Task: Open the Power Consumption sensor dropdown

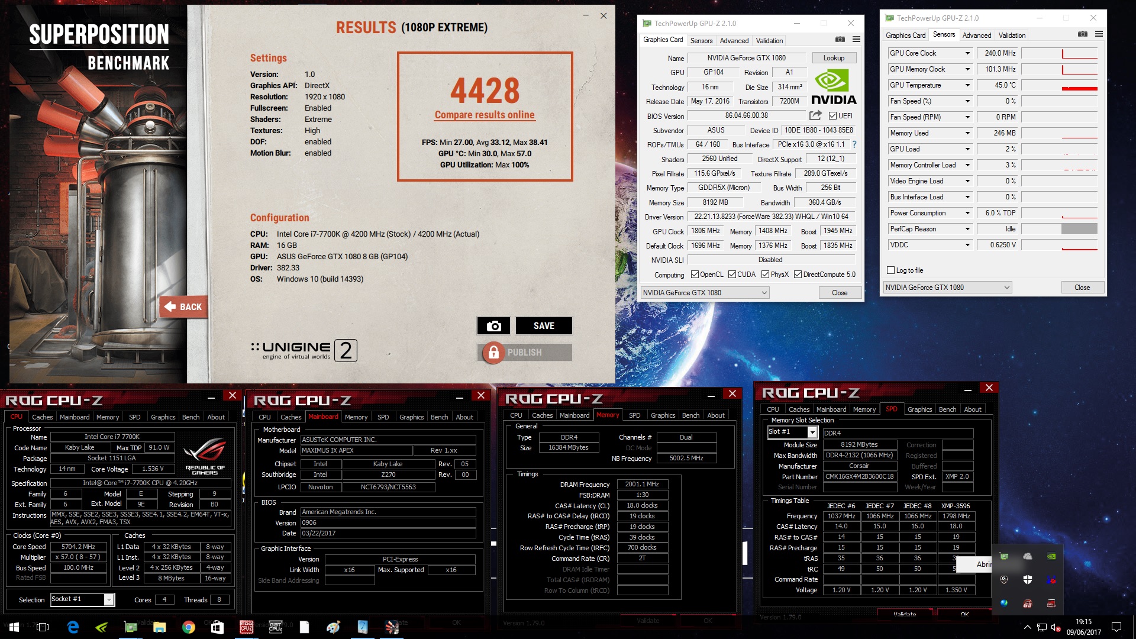Action: point(967,213)
